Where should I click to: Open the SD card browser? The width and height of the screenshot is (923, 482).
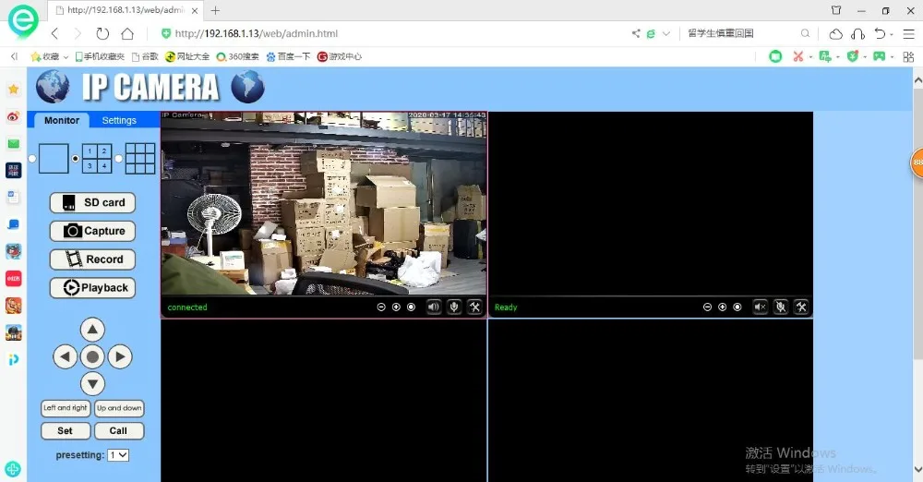click(x=92, y=203)
